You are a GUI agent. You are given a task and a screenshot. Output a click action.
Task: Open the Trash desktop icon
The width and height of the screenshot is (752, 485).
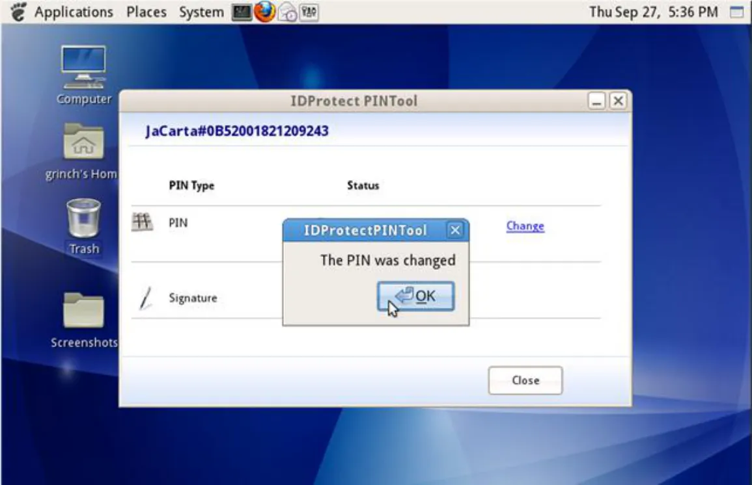click(84, 226)
